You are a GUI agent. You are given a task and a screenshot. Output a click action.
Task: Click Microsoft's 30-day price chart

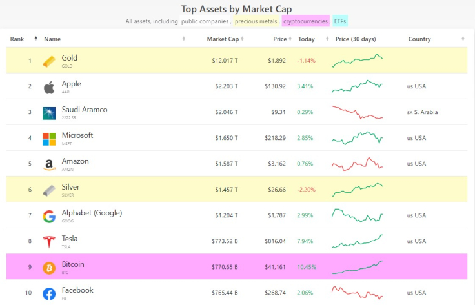(357, 138)
